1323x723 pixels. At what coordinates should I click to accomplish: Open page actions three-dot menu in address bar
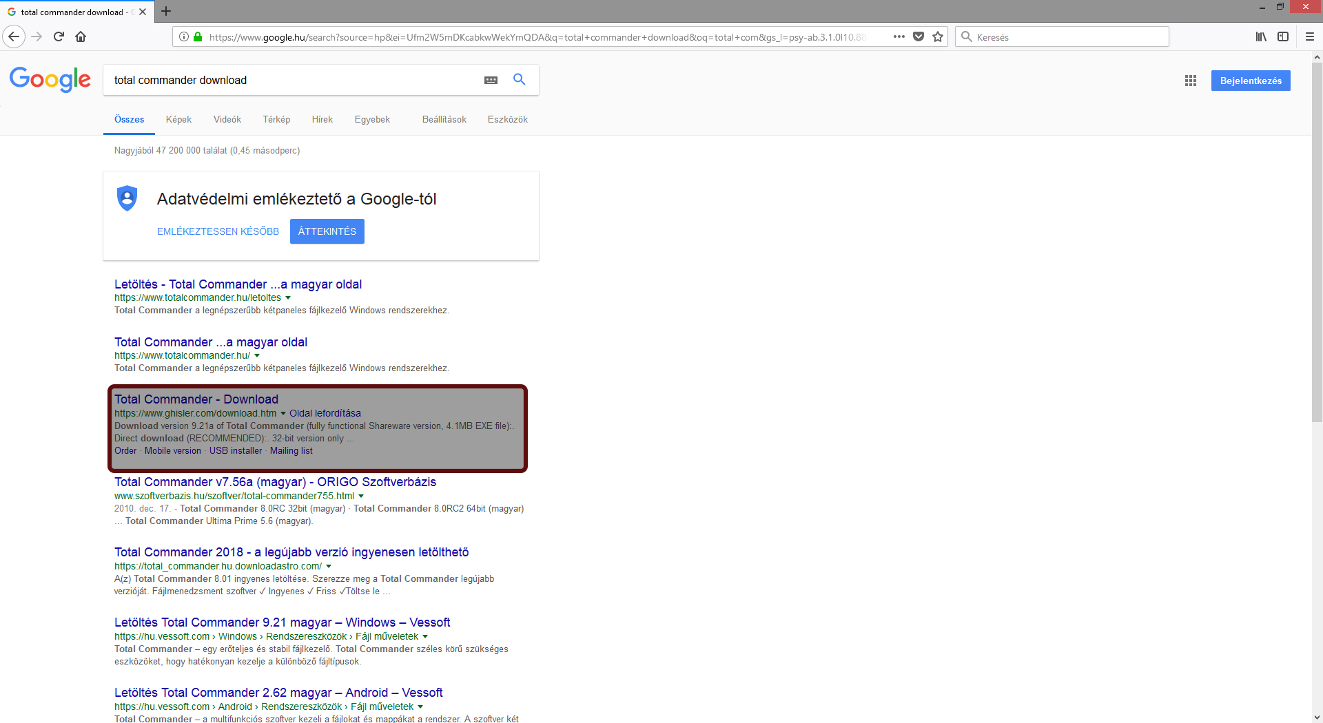click(x=899, y=36)
